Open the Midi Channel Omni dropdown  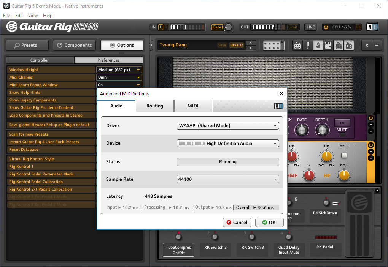click(x=119, y=77)
